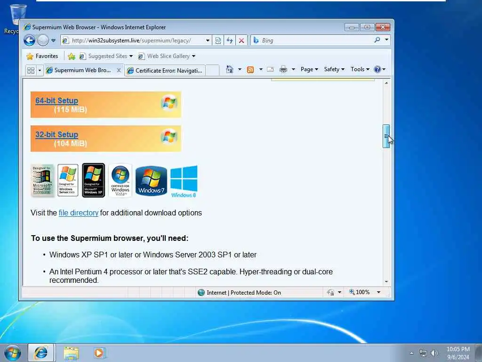The height and width of the screenshot is (362, 482).
Task: Open the Windows Start menu orb
Action: (x=13, y=353)
